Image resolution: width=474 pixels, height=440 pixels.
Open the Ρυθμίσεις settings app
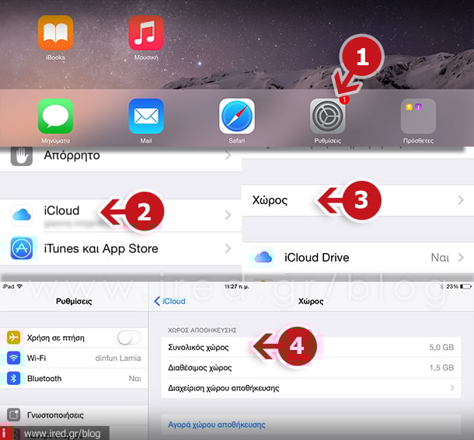328,116
